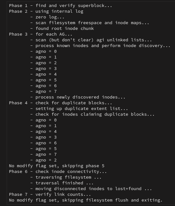Click 'No modify flag set, skipping phase 5'
Screen dimensions: 175x206
pyautogui.click(x=57, y=166)
